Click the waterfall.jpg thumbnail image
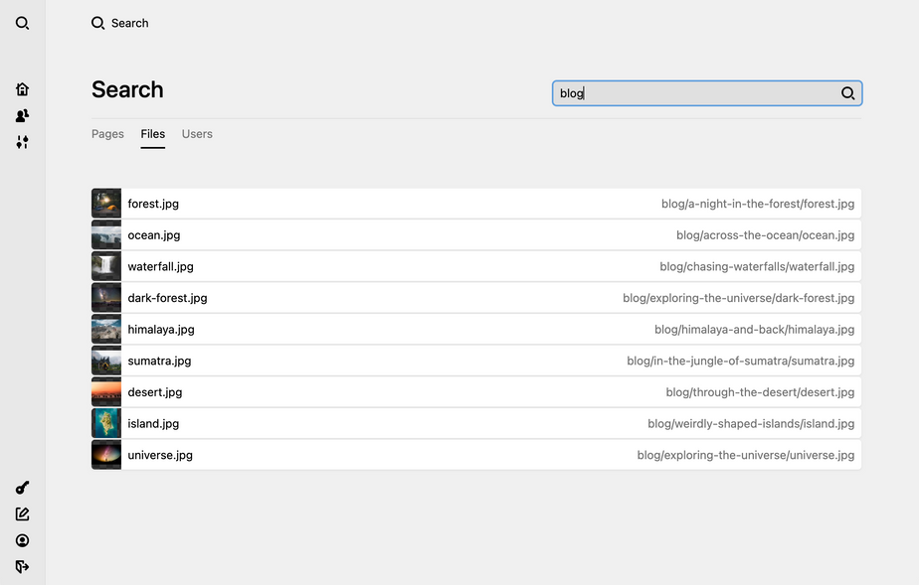The width and height of the screenshot is (919, 585). pos(106,266)
